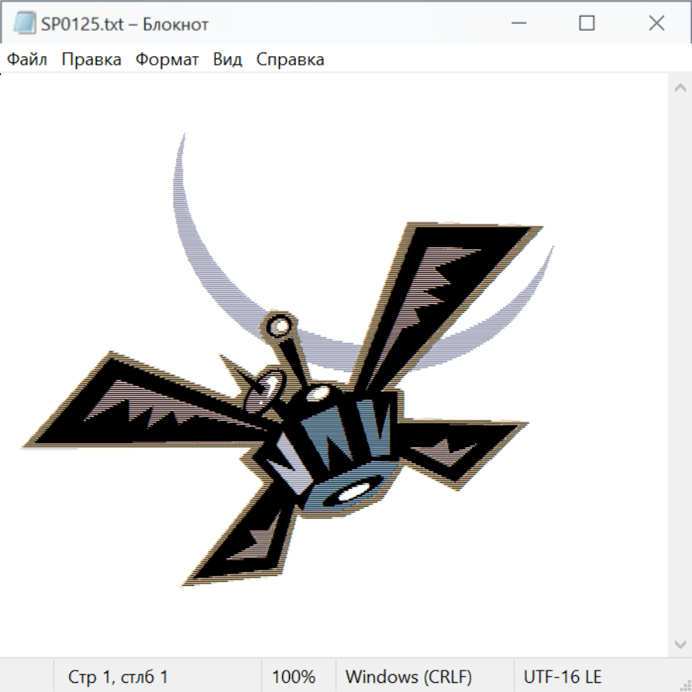This screenshot has height=692, width=692.
Task: Open the Правка menu
Action: 91,60
